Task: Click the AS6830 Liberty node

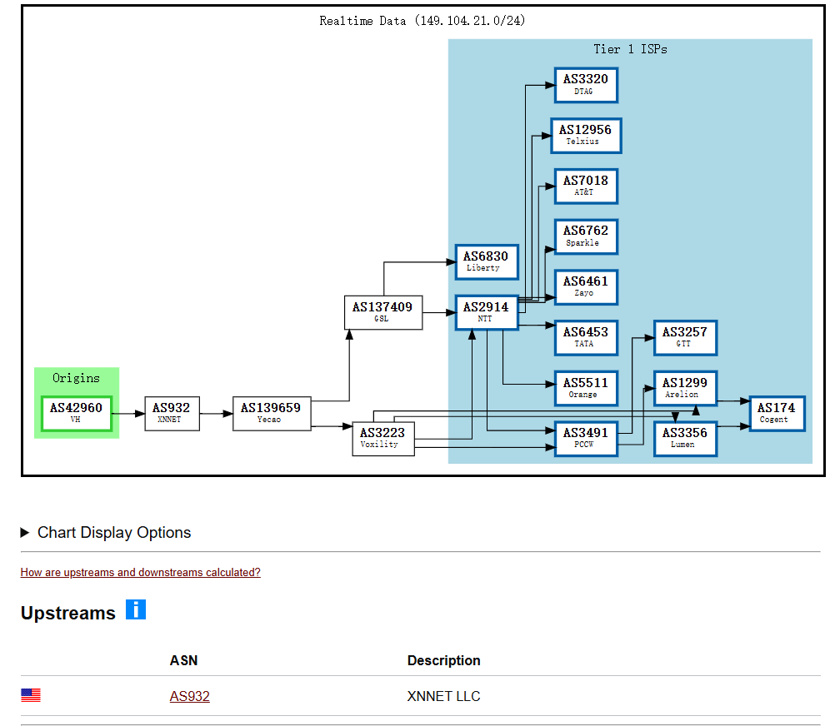Action: coord(487,261)
